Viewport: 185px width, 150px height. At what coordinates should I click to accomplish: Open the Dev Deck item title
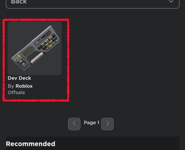[x=19, y=78]
